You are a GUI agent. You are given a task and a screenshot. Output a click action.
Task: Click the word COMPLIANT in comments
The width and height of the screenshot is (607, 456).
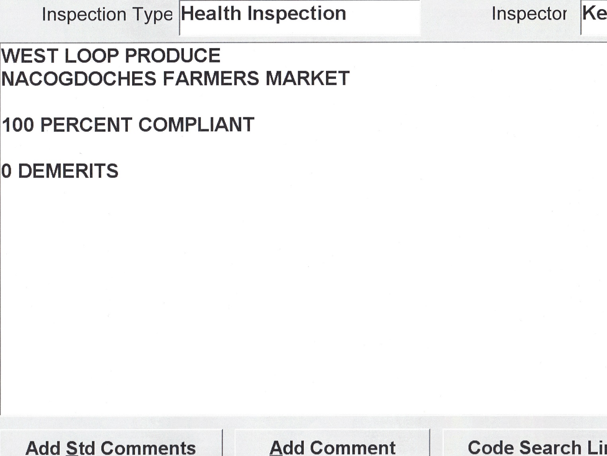(196, 125)
